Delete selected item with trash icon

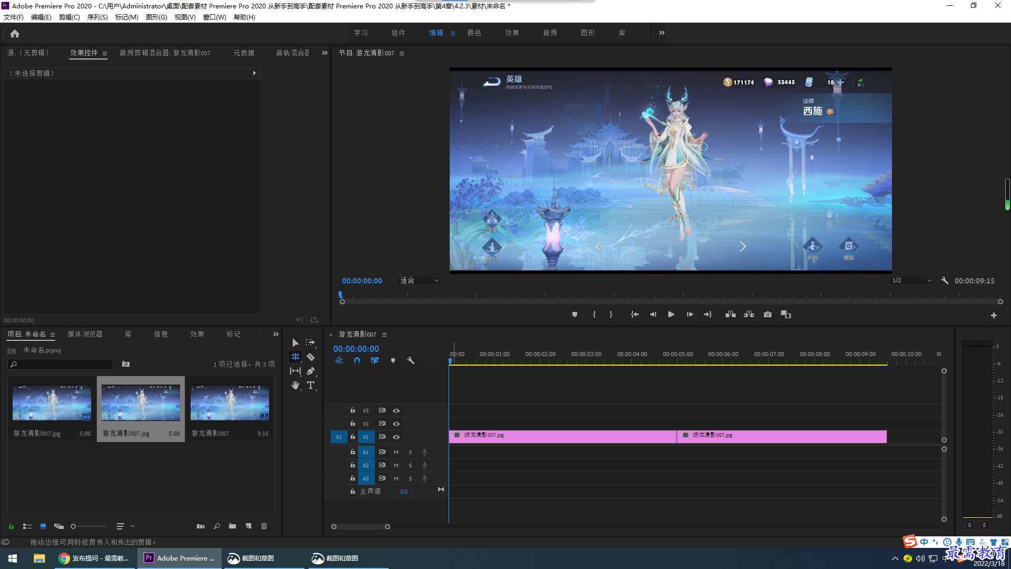tap(264, 526)
